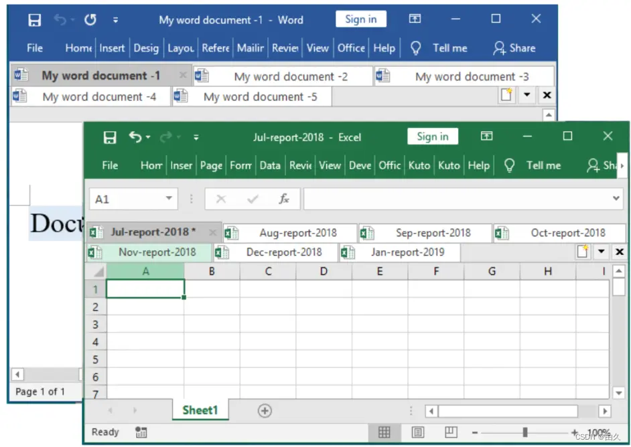
Task: Click the Undo arrow in Word title bar
Action: (x=60, y=19)
